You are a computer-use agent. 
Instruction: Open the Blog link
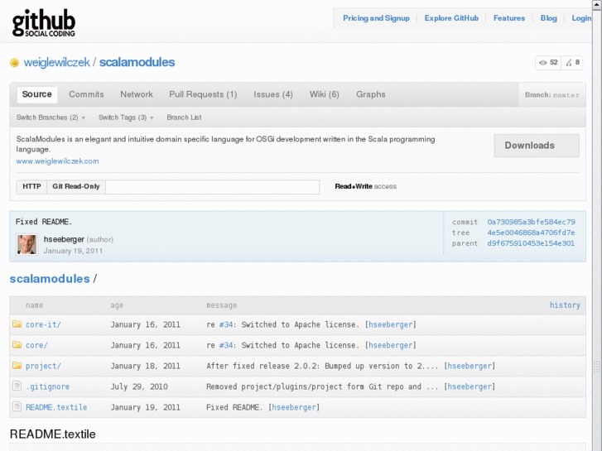549,18
